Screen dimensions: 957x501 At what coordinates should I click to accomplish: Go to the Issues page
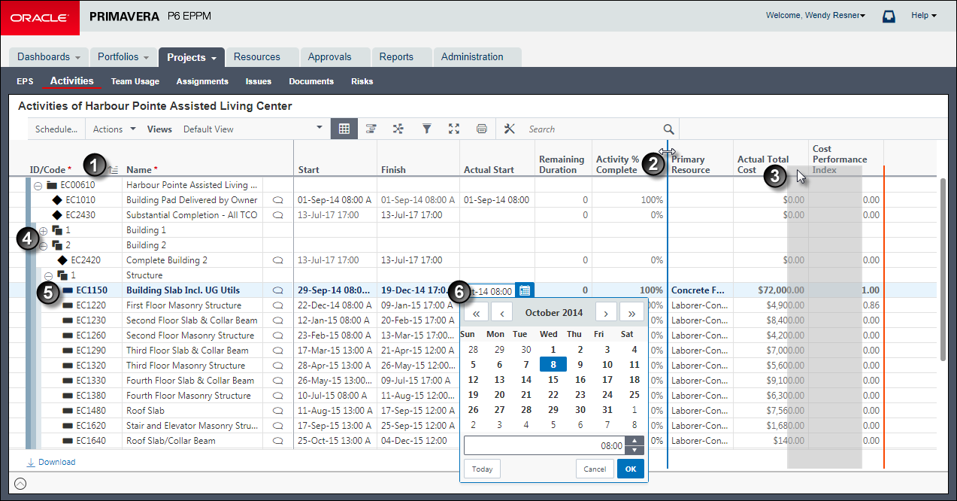point(259,81)
